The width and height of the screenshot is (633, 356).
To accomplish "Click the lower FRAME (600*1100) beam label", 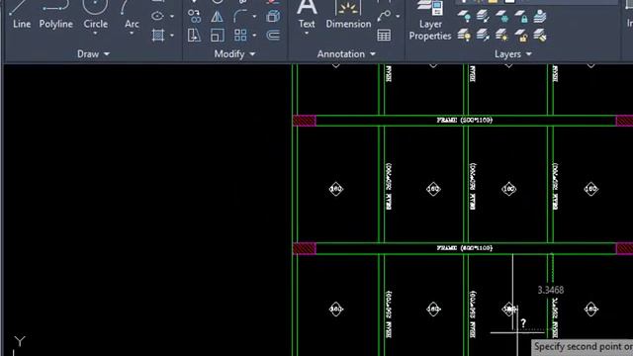I will [x=465, y=248].
